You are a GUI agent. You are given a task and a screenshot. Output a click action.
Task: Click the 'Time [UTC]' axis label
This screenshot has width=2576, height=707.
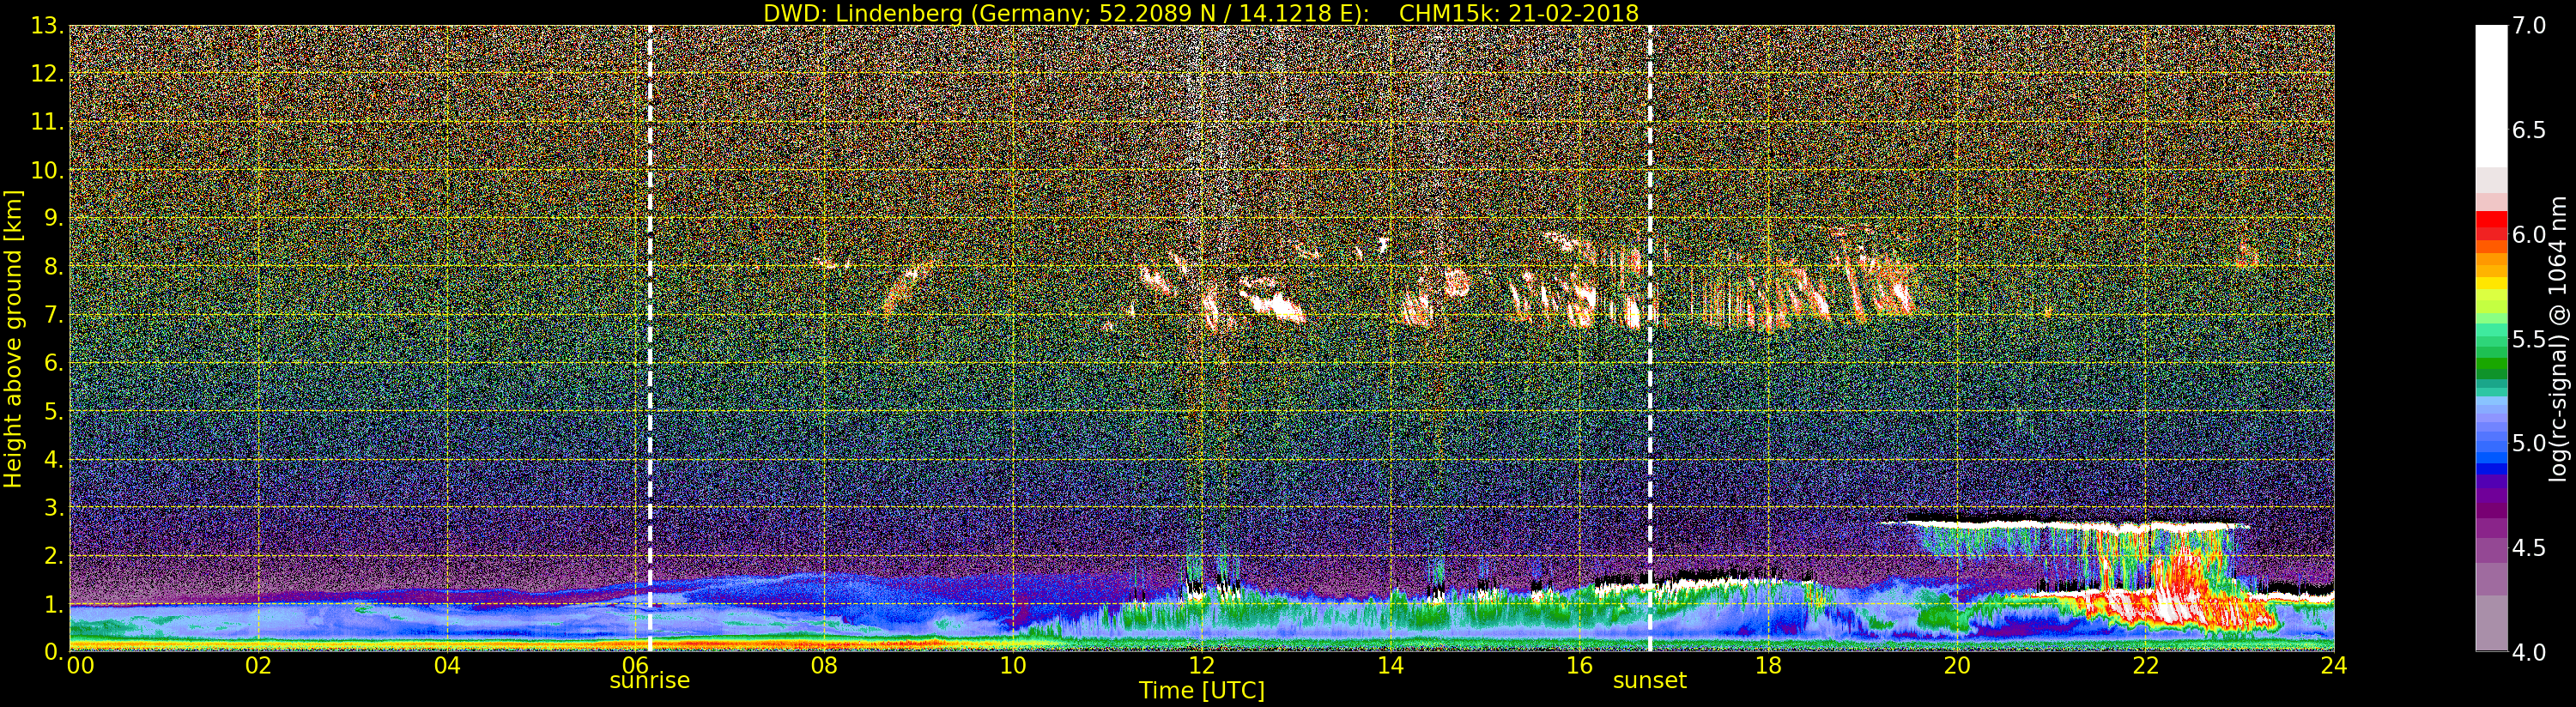coord(1202,690)
